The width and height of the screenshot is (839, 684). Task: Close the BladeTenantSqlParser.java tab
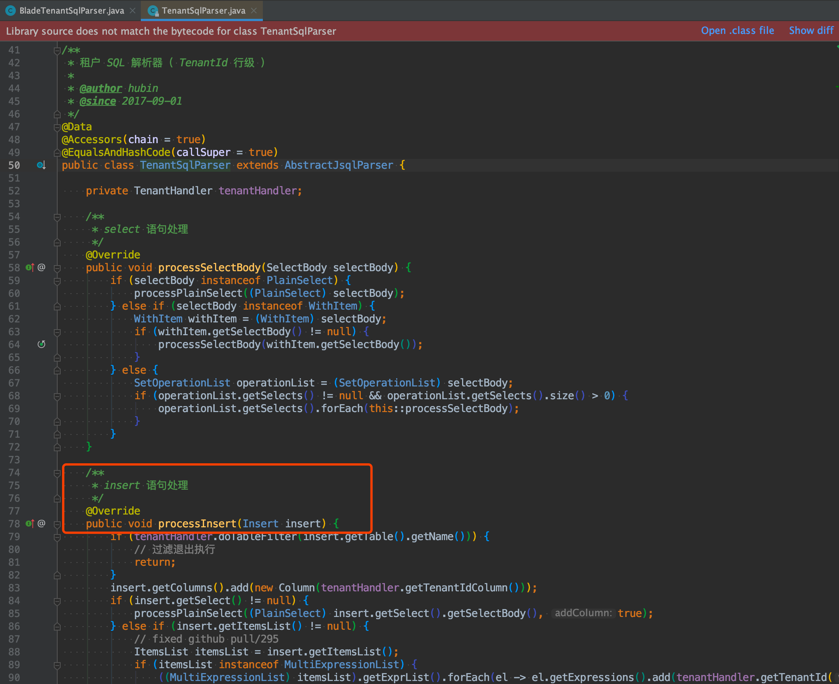[x=133, y=11]
